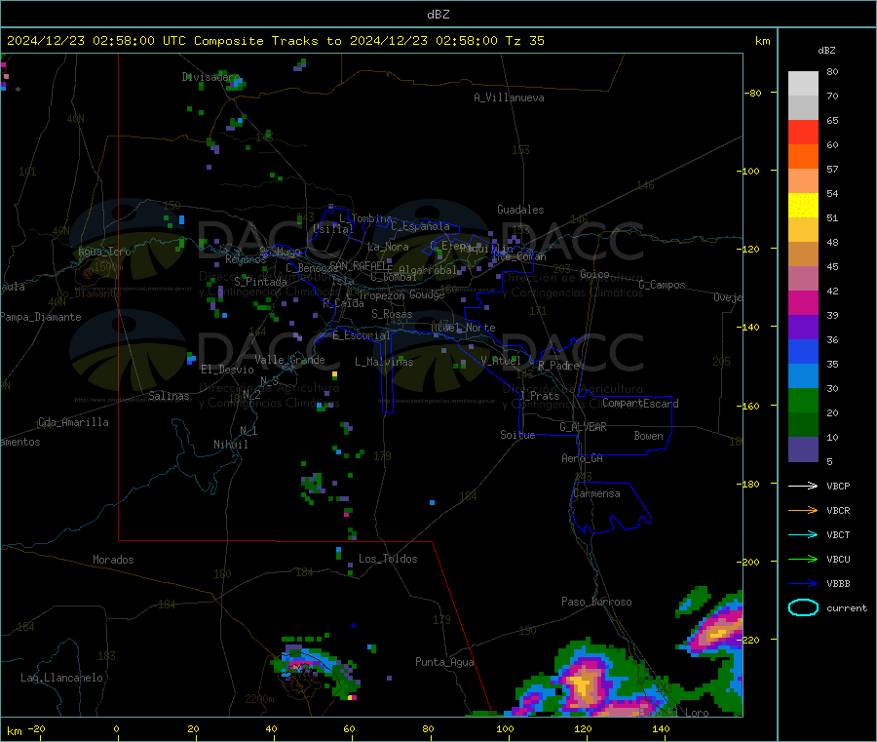Click the 'CompantEscard' map label
The image size is (877, 742).
pyautogui.click(x=640, y=403)
